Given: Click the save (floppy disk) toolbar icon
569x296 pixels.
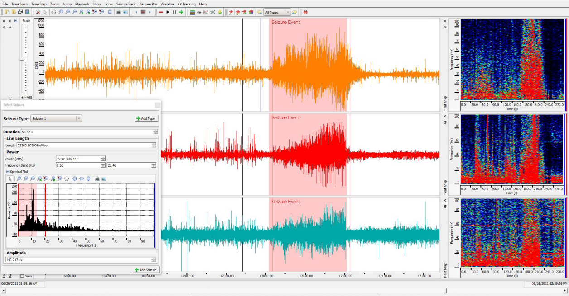Looking at the screenshot, I should [x=20, y=12].
